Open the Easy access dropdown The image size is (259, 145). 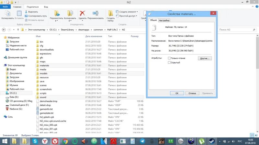[x=126, y=16]
